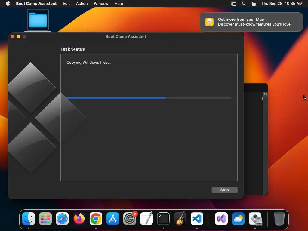Open the Action menu
Image resolution: width=308 pixels, height=231 pixels.
click(x=82, y=3)
